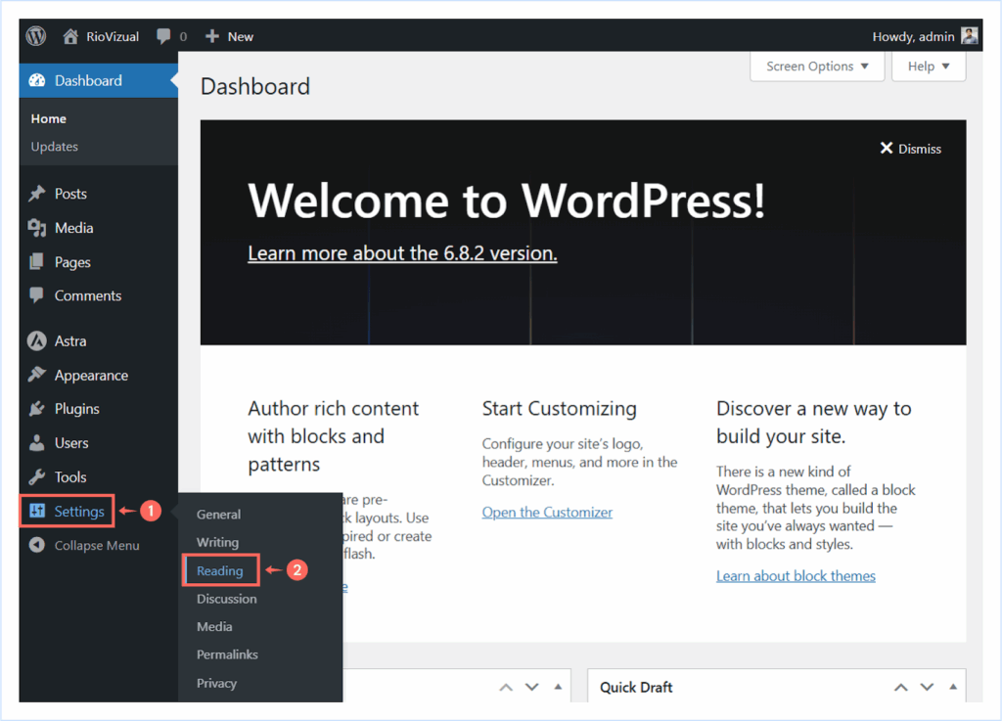This screenshot has width=1002, height=721.
Task: Choose Discussion in the Settings flyout
Action: [x=227, y=599]
